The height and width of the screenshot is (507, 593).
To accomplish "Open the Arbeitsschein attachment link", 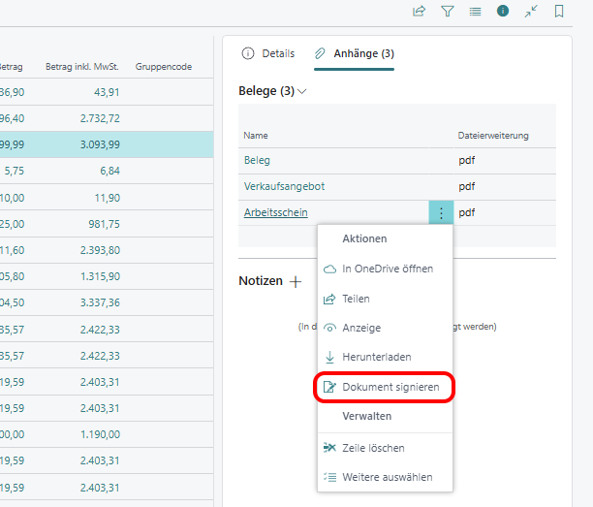I will point(276,212).
